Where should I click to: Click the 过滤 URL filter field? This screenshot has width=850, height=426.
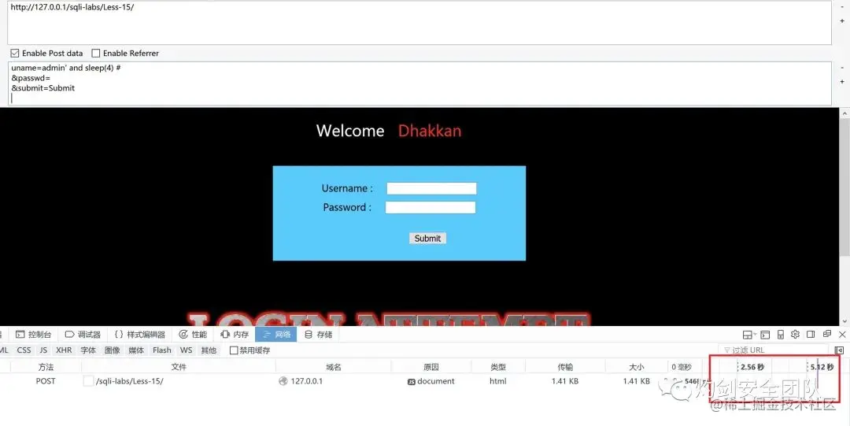pos(774,350)
